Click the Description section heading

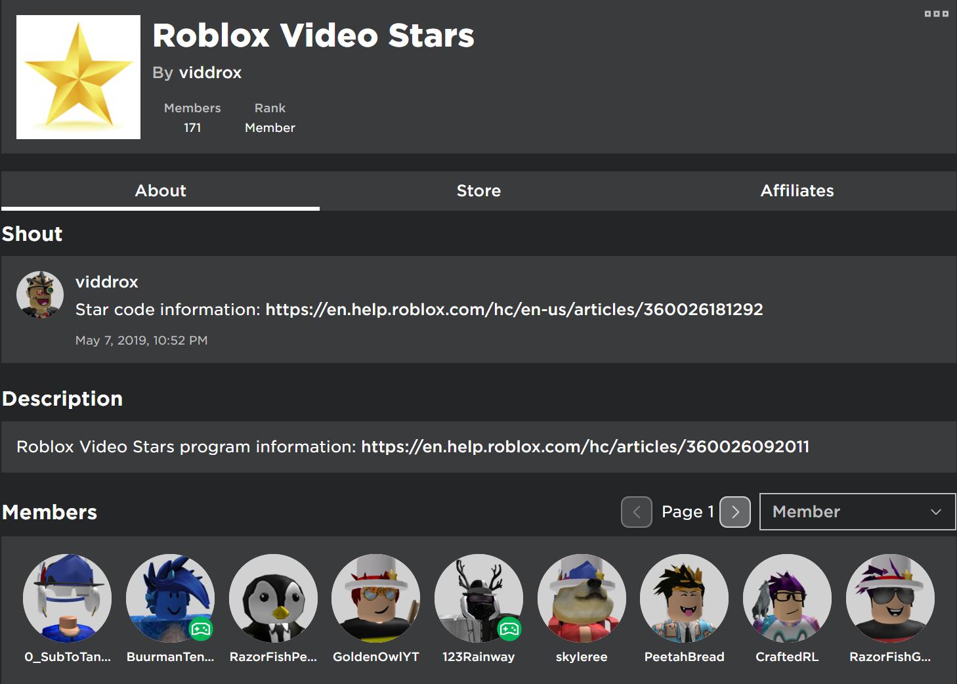point(62,398)
